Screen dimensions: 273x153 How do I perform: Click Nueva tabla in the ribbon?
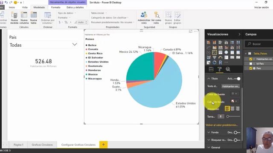coord(34,18)
